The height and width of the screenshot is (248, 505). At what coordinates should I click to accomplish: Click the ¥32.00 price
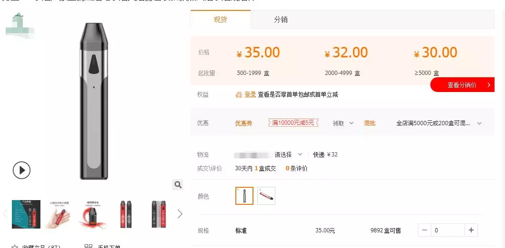[x=346, y=53]
